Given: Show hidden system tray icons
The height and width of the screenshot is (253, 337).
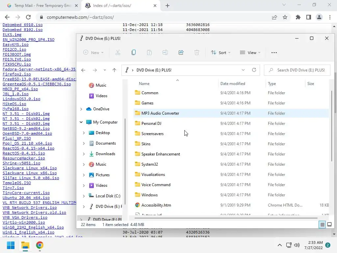Looking at the screenshot, I should point(280,245).
